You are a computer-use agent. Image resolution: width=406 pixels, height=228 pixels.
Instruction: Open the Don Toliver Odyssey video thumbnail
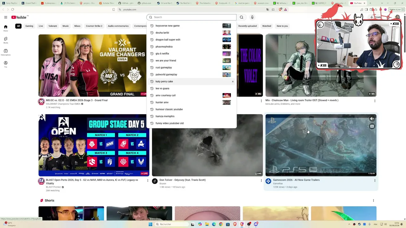[207, 152]
